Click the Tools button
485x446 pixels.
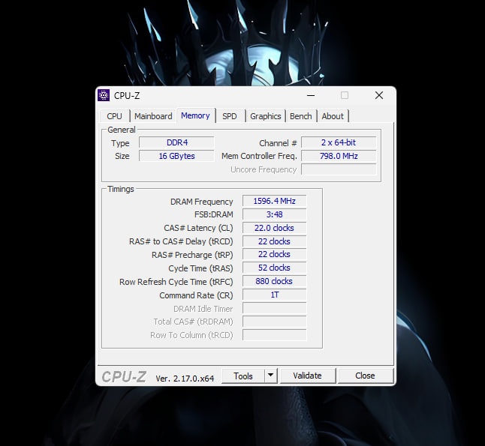tap(243, 376)
